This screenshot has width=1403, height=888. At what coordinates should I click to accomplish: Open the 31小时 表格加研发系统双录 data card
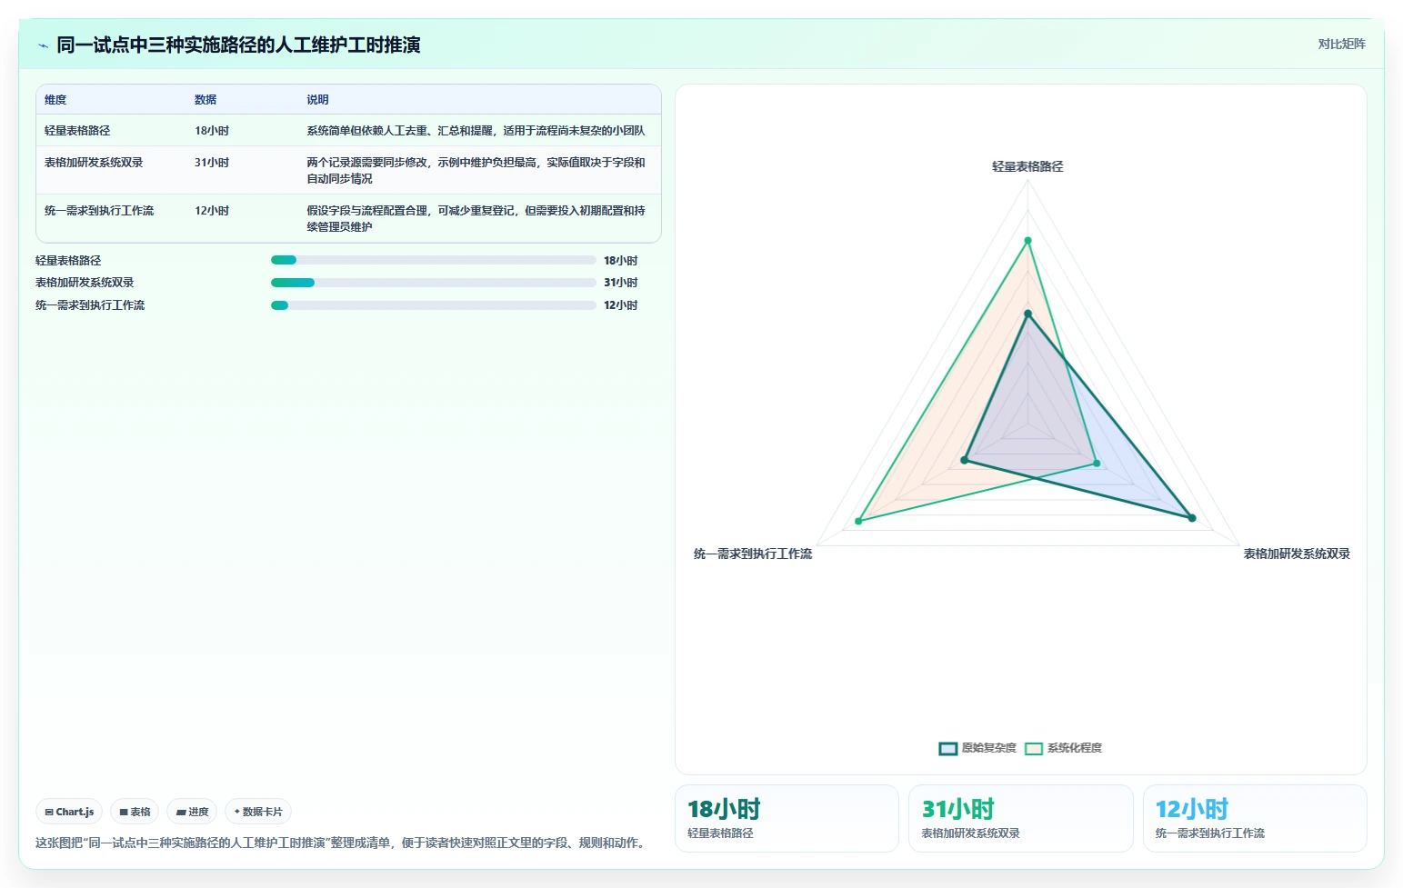[x=1020, y=818]
